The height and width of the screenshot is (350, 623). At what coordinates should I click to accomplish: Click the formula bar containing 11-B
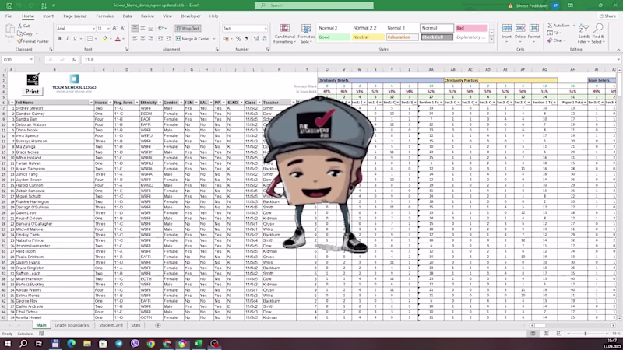350,60
